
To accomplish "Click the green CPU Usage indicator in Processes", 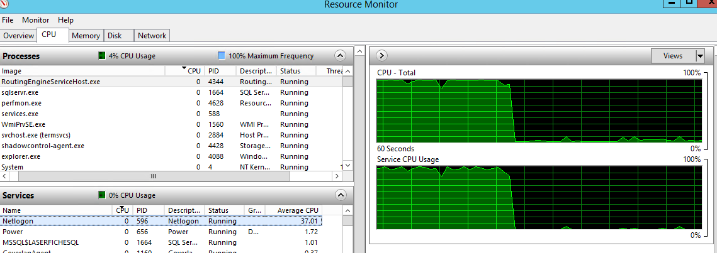I will click(x=102, y=56).
